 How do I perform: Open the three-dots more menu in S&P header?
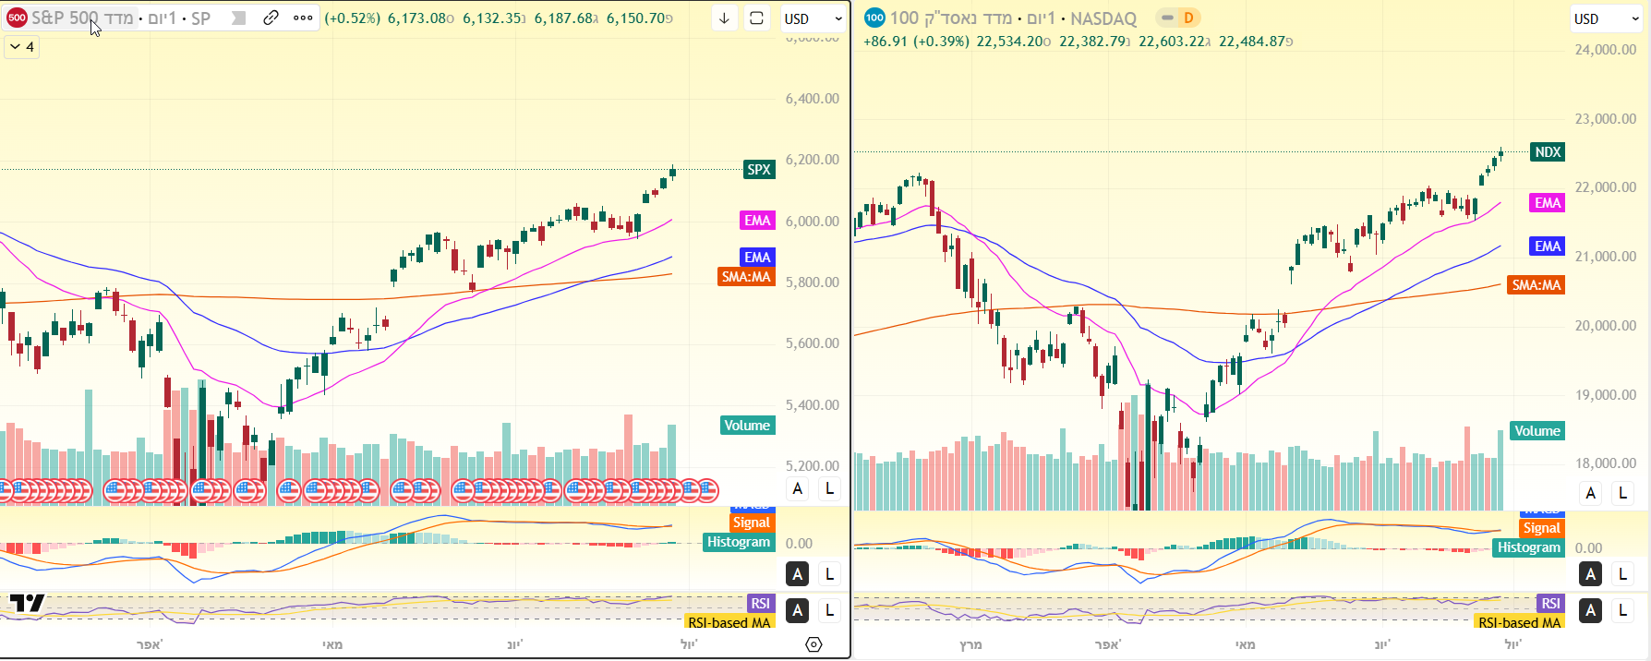coord(303,18)
